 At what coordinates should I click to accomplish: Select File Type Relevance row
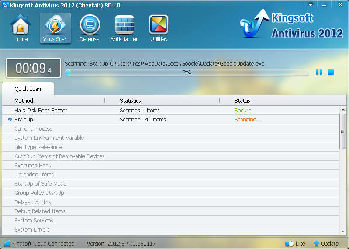[171, 147]
